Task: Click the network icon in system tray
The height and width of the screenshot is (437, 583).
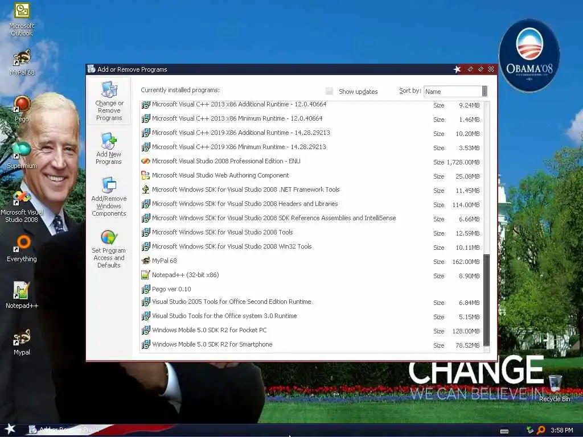Action: (x=530, y=430)
